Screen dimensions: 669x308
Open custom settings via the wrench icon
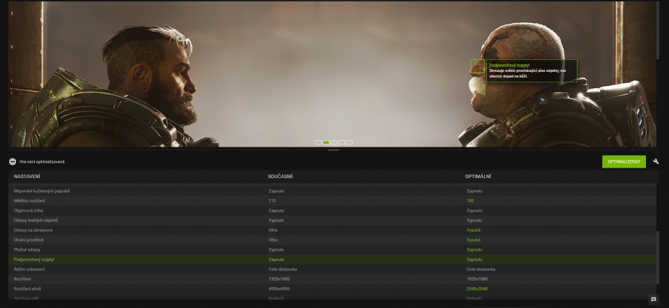point(656,161)
